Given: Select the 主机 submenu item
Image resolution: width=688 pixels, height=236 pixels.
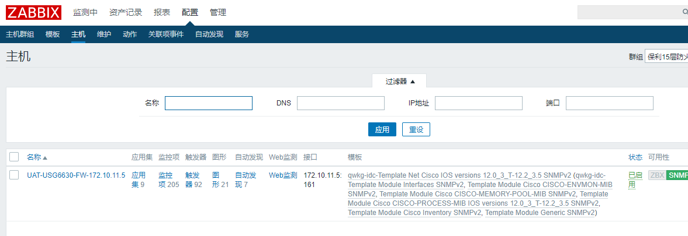Looking at the screenshot, I should tap(78, 34).
